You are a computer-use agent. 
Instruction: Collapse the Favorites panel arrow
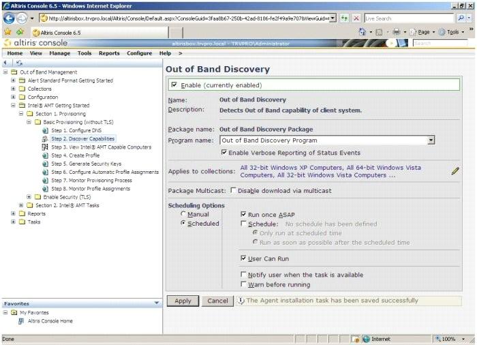[x=157, y=303]
